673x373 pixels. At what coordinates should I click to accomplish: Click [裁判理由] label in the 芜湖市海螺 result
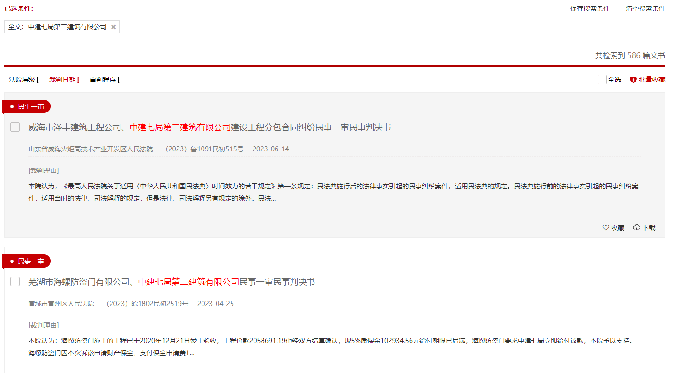44,325
